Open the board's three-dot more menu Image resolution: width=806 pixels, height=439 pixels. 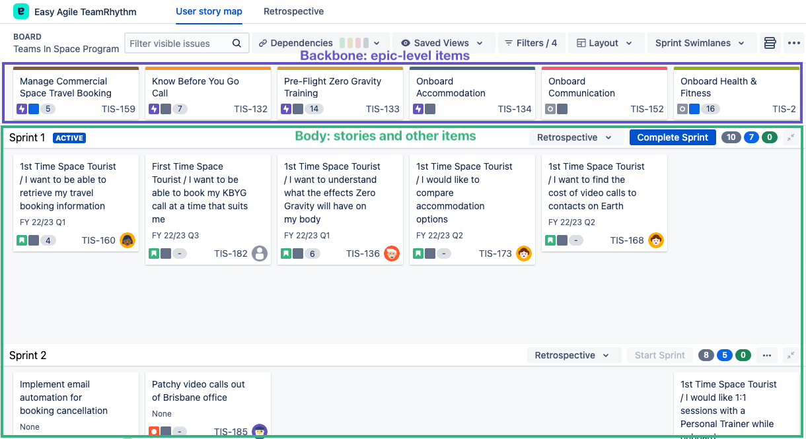click(793, 43)
